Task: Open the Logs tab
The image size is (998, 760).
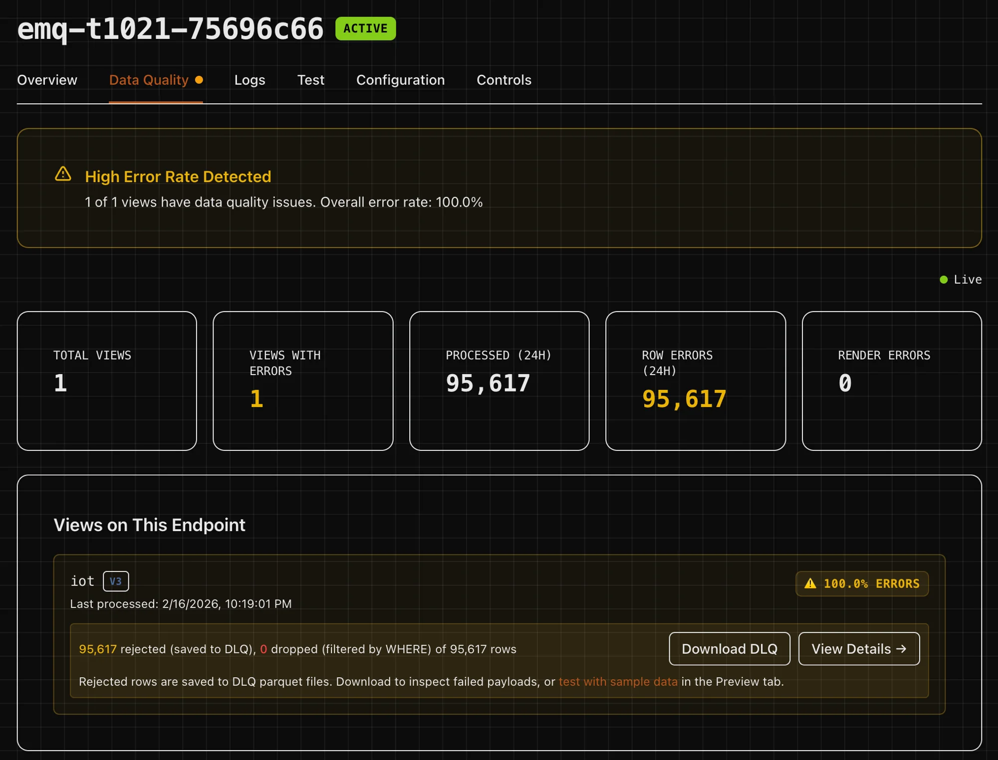Action: click(249, 80)
